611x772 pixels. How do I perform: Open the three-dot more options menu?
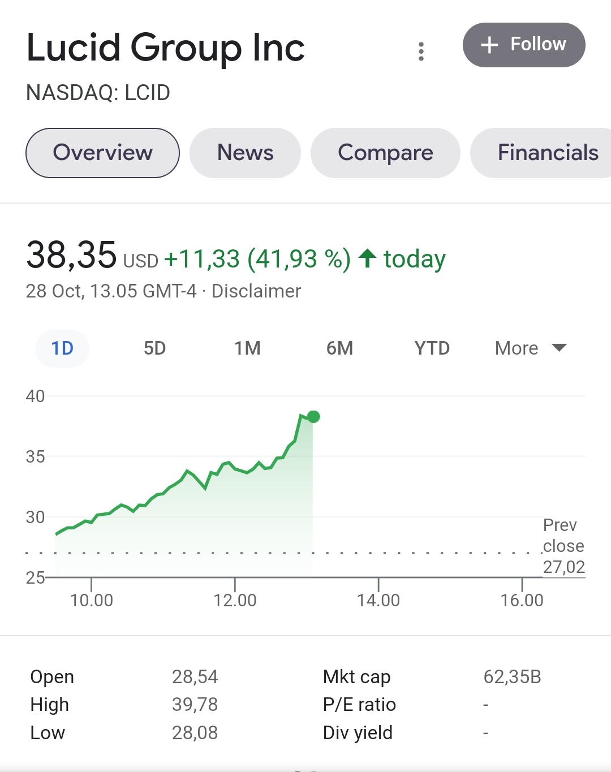point(421,51)
